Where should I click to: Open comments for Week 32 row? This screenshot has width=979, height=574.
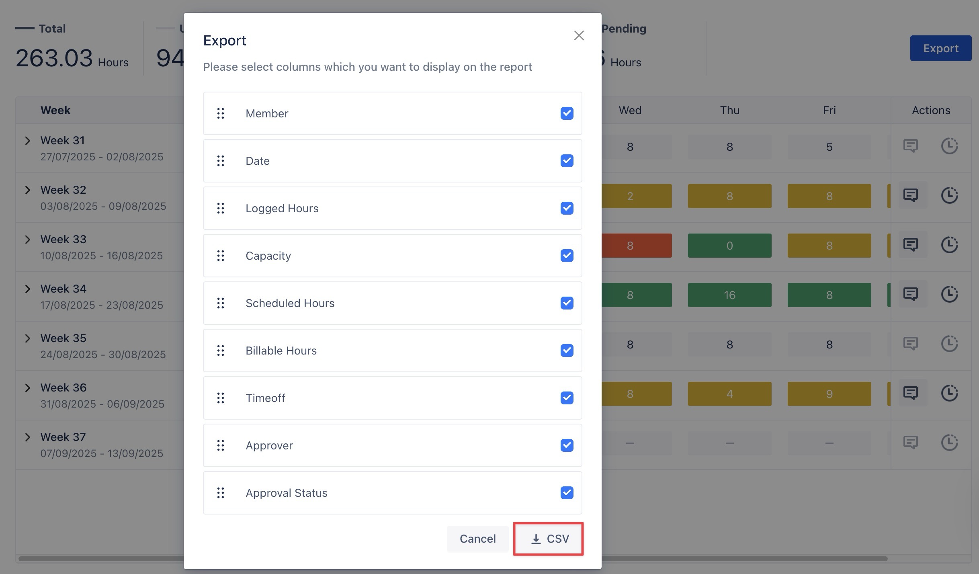pos(910,196)
